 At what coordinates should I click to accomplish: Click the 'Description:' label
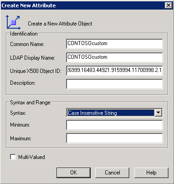23,83
